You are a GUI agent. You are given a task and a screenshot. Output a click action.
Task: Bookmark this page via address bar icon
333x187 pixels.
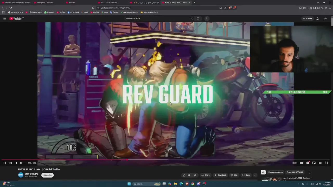93,8
